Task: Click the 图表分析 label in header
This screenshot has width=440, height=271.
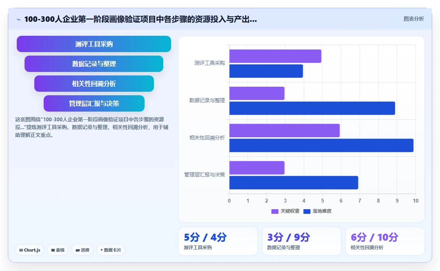Action: [413, 19]
